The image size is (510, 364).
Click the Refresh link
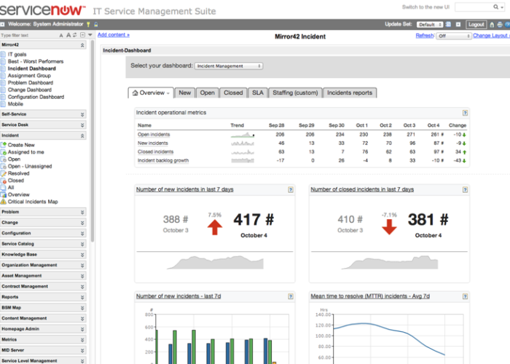pyautogui.click(x=425, y=36)
